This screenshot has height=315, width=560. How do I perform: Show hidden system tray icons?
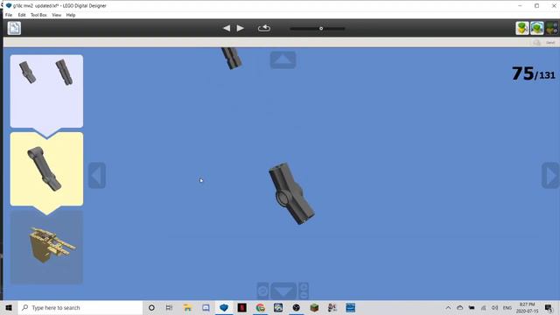pyautogui.click(x=448, y=307)
